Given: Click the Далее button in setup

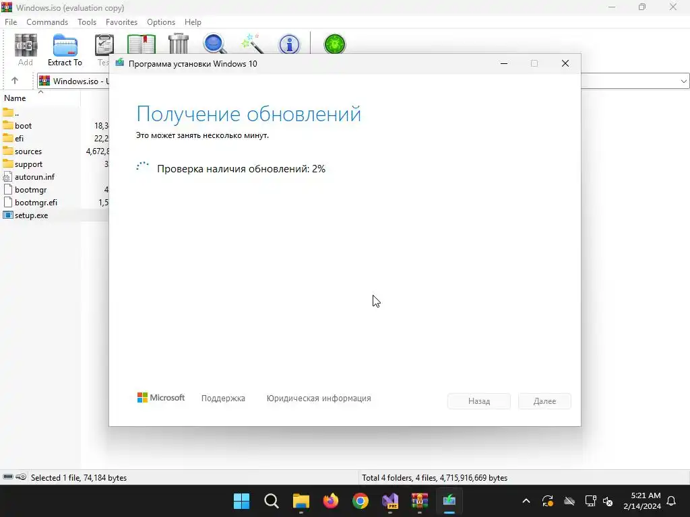Looking at the screenshot, I should pyautogui.click(x=544, y=401).
